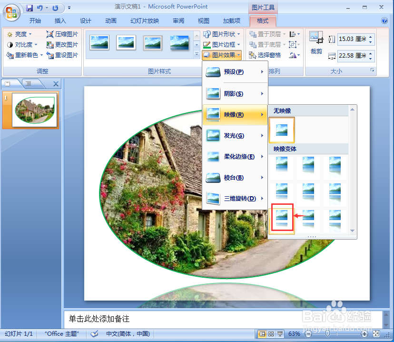The height and width of the screenshot is (342, 394).
Task: Apply the second picture style thumbnail
Action: click(x=126, y=42)
